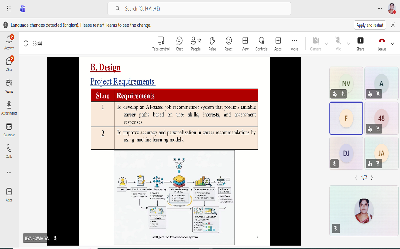Toggle the Mic on
Screen dimensions: 400x249
[338, 44]
